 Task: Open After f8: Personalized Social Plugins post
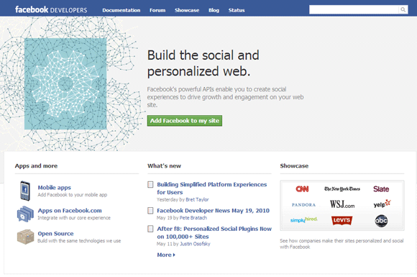pyautogui.click(x=214, y=232)
